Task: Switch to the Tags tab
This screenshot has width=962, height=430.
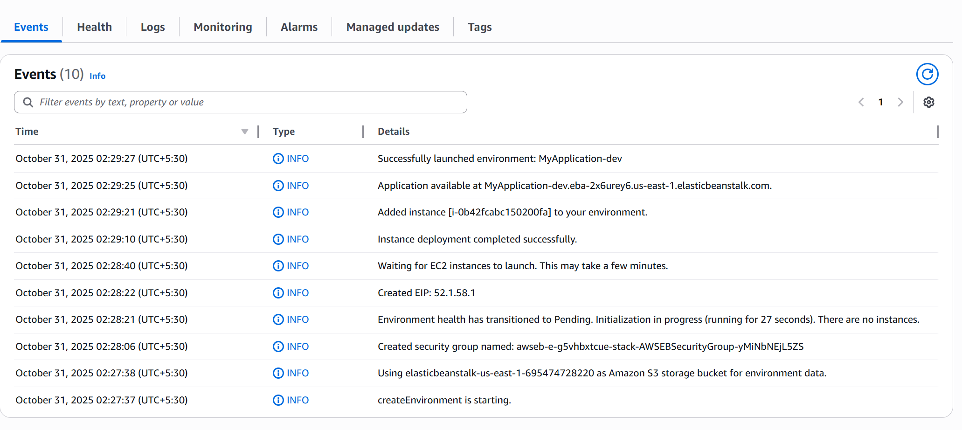Action: [479, 27]
